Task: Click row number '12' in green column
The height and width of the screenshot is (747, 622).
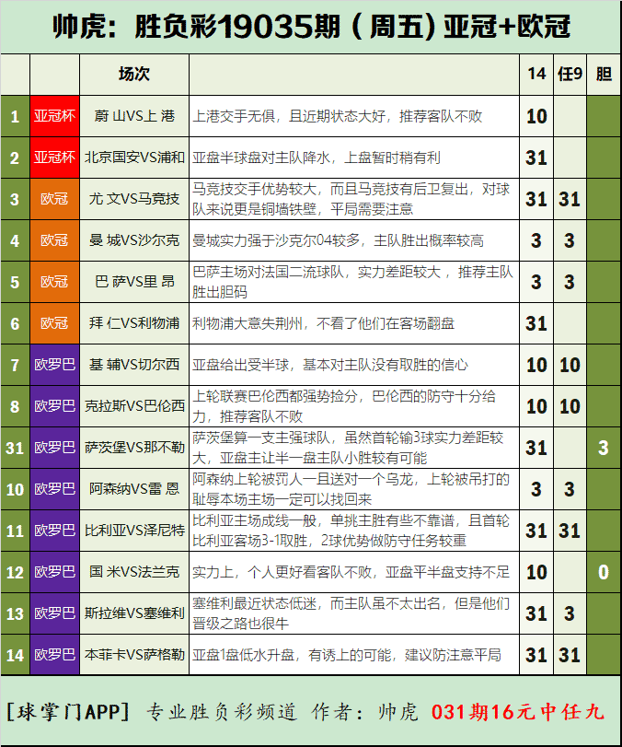Action: coord(15,572)
